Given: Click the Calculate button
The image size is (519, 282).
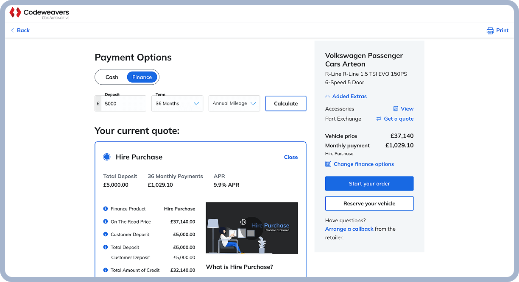Looking at the screenshot, I should point(286,103).
